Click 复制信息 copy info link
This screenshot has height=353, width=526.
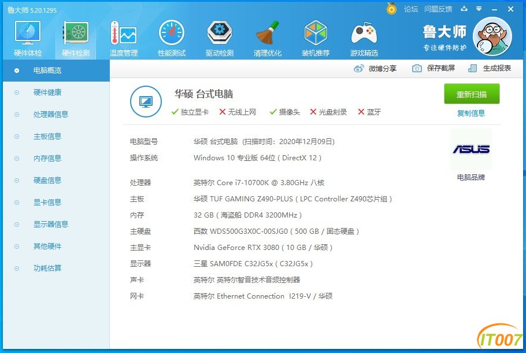471,113
